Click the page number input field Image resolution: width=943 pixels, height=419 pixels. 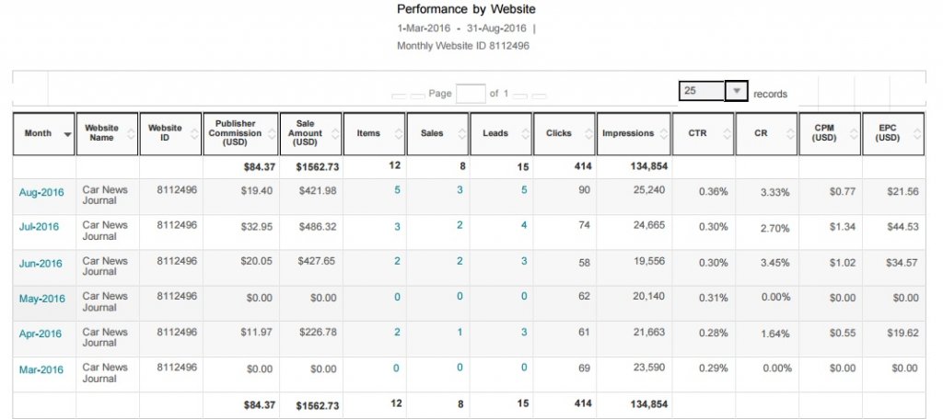click(x=470, y=93)
